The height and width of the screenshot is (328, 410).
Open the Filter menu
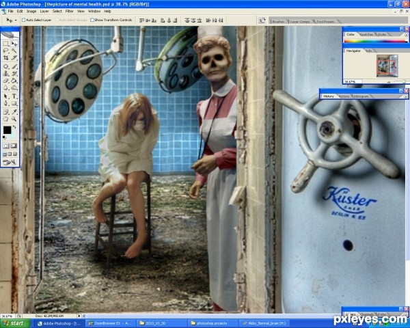pyautogui.click(x=69, y=11)
